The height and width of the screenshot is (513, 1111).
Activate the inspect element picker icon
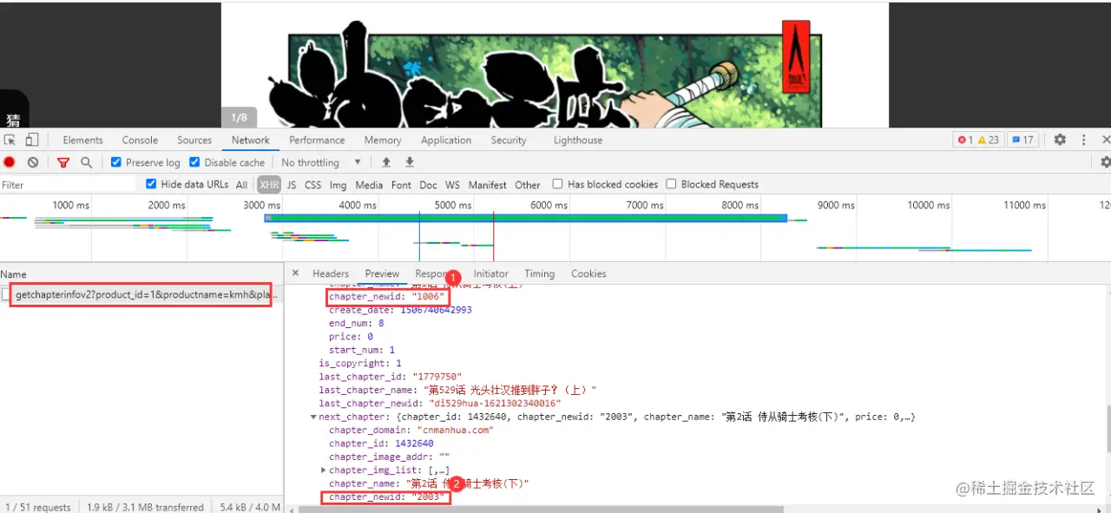pyautogui.click(x=10, y=140)
